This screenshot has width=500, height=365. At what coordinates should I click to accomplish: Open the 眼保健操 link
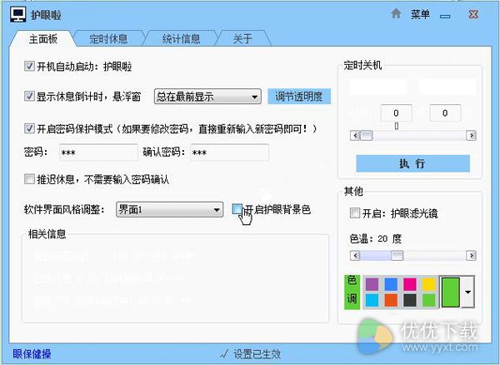pyautogui.click(x=32, y=354)
